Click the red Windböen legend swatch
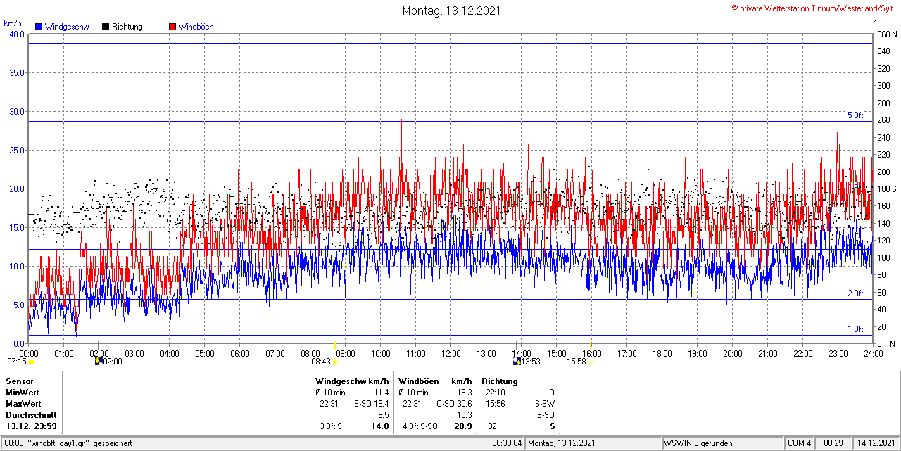Viewport: 901px width, 451px height. [x=172, y=27]
